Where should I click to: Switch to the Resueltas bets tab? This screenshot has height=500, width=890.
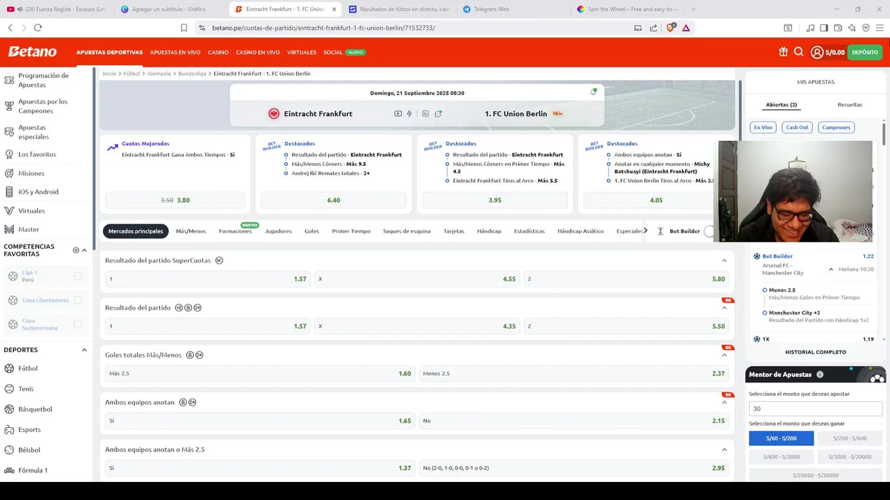[850, 105]
